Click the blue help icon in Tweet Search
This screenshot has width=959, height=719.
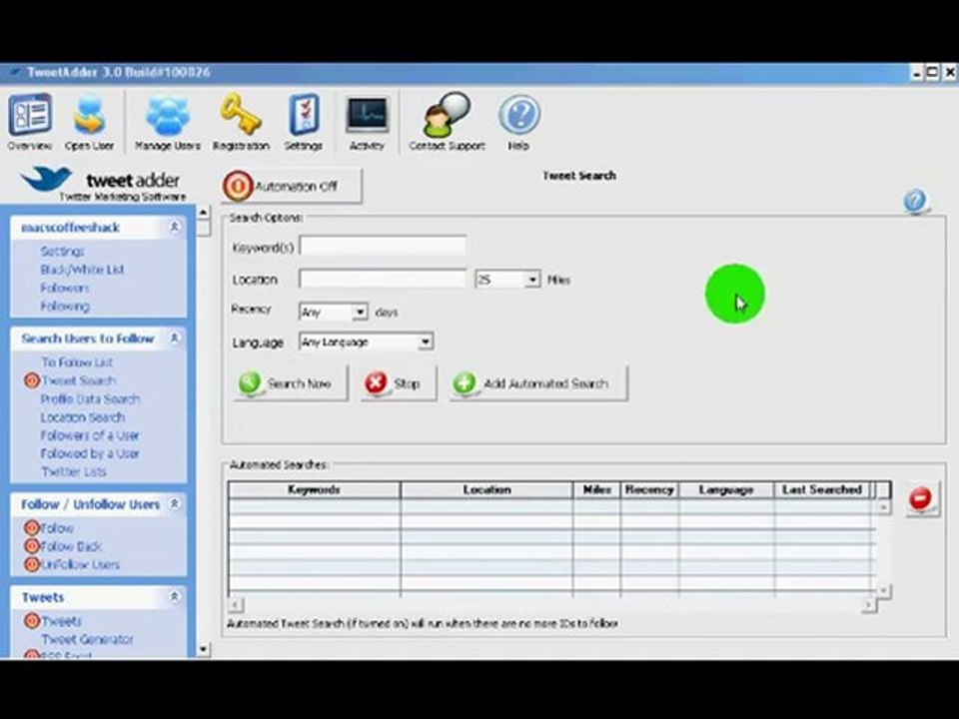coord(916,201)
